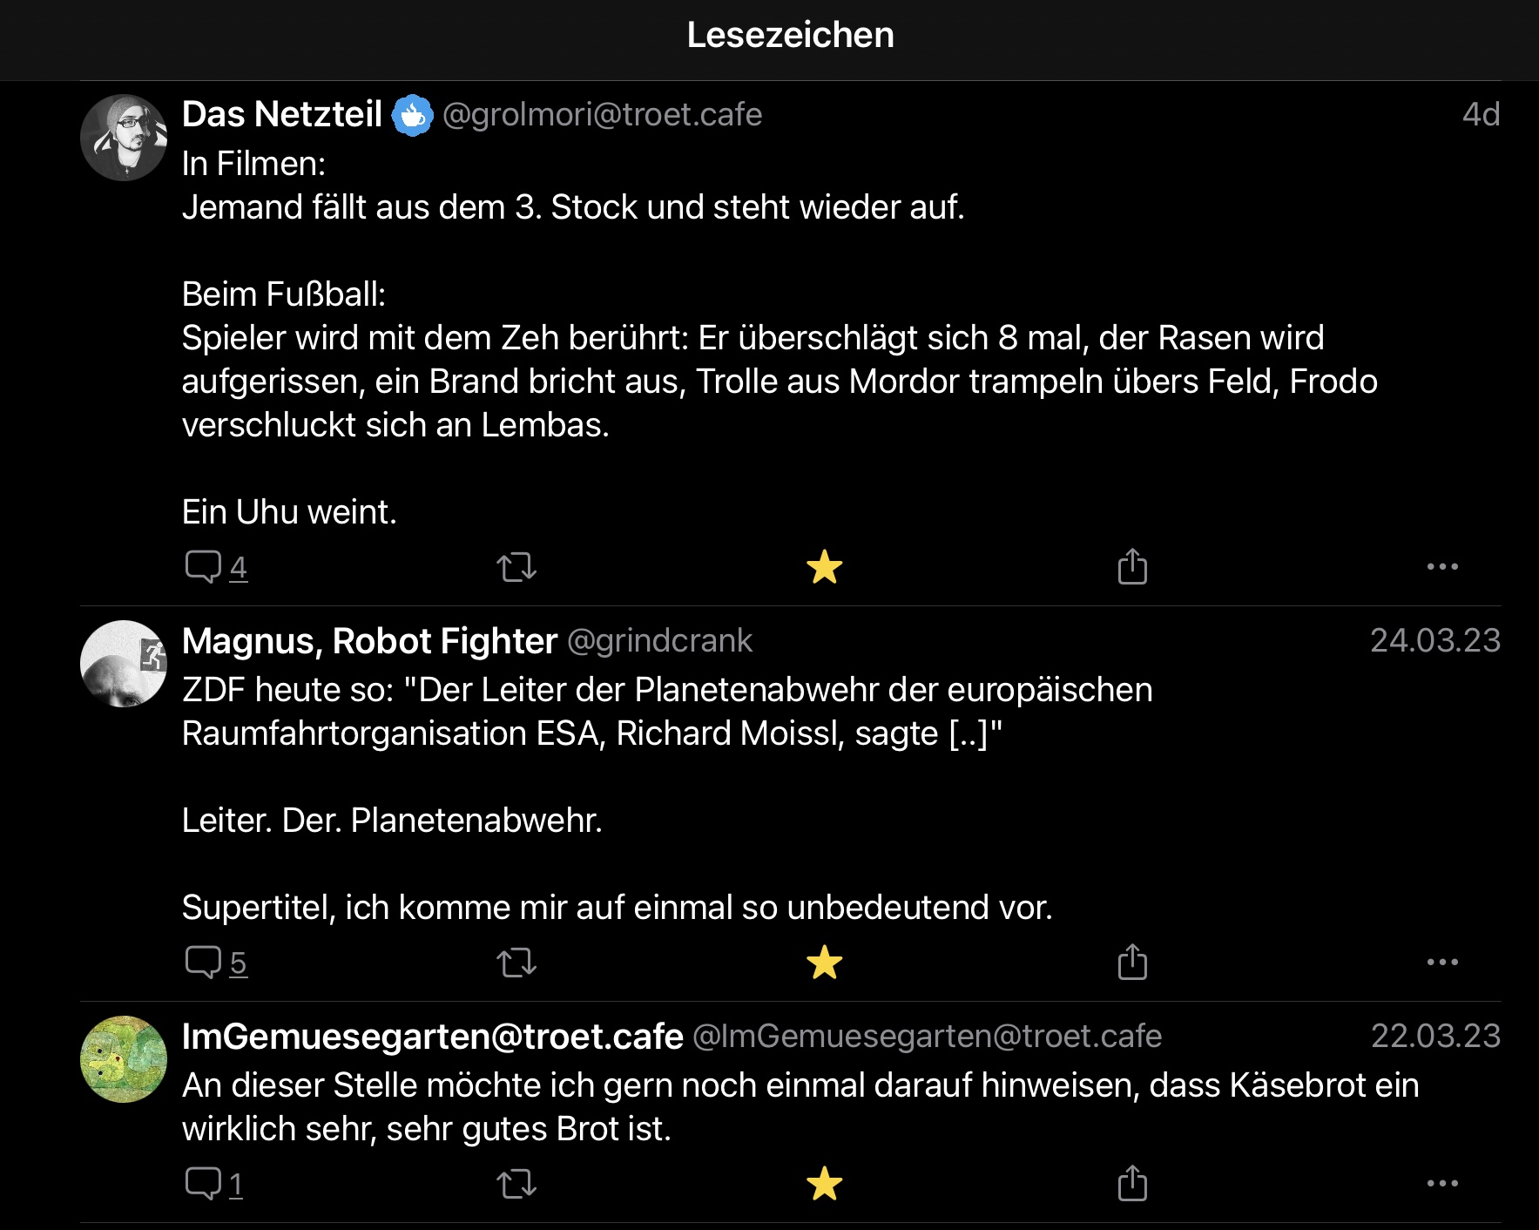Viewport: 1539px width, 1230px height.
Task: Open more options for Magnus's post
Action: [x=1442, y=963]
